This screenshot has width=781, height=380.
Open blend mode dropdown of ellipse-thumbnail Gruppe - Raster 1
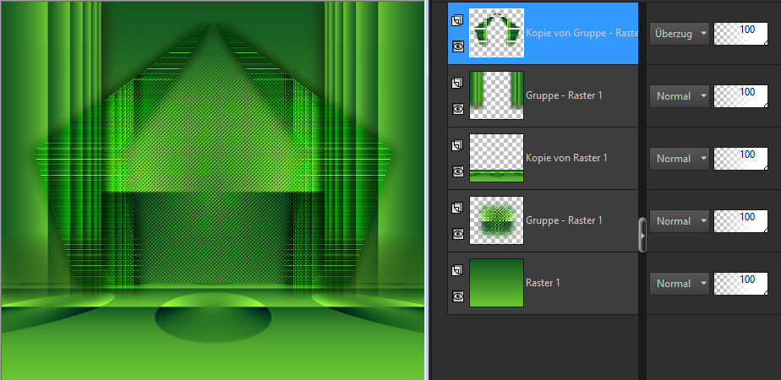(680, 221)
